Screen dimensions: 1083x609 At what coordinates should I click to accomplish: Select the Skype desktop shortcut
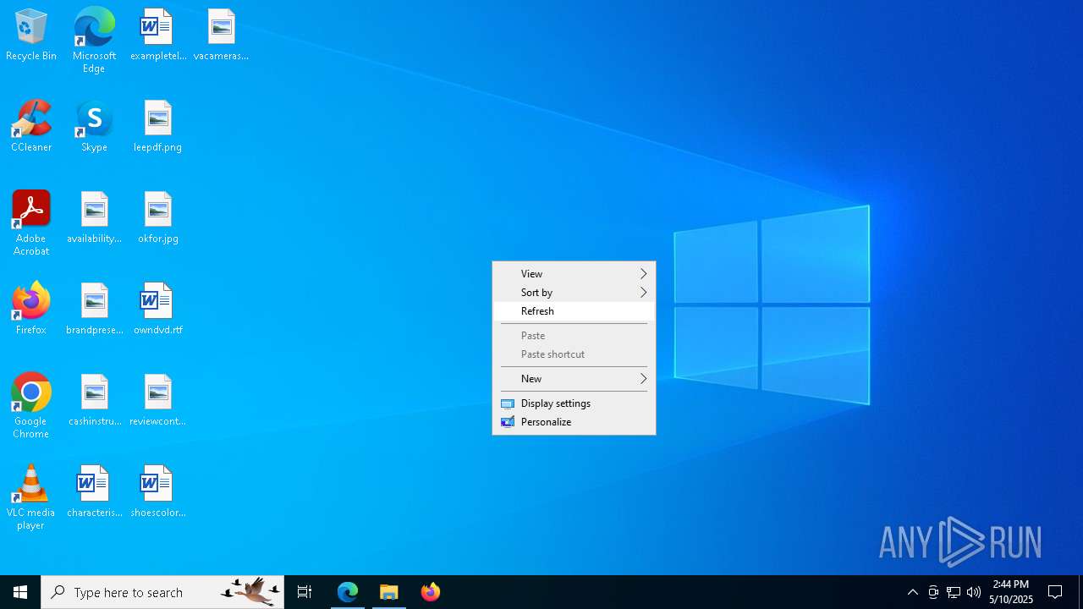tap(94, 127)
